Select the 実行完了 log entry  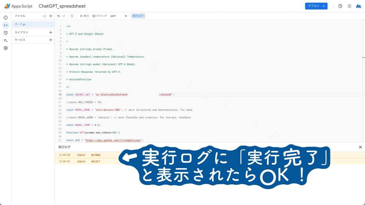point(96,162)
